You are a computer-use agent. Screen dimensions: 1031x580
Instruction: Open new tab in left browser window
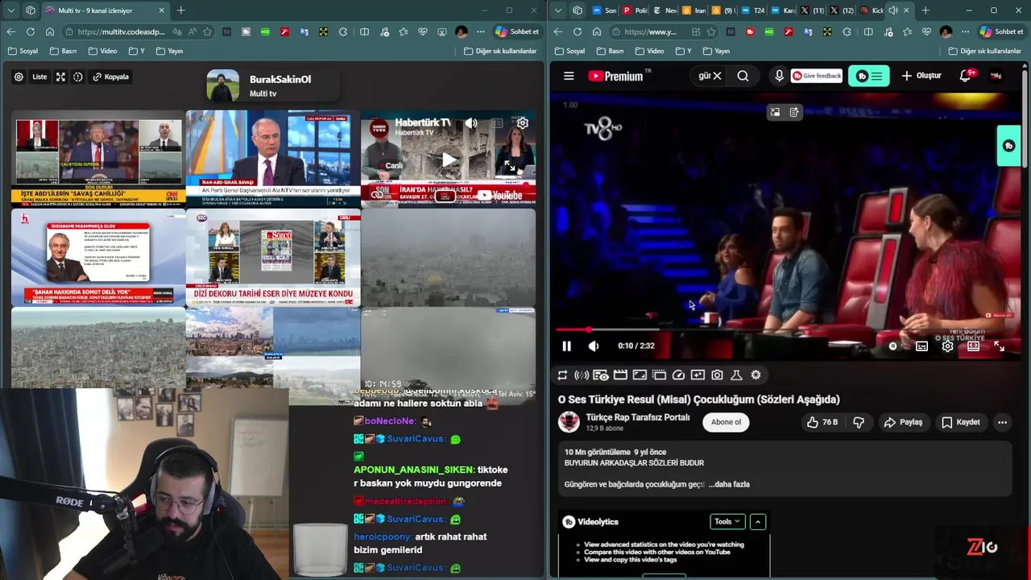click(x=181, y=10)
